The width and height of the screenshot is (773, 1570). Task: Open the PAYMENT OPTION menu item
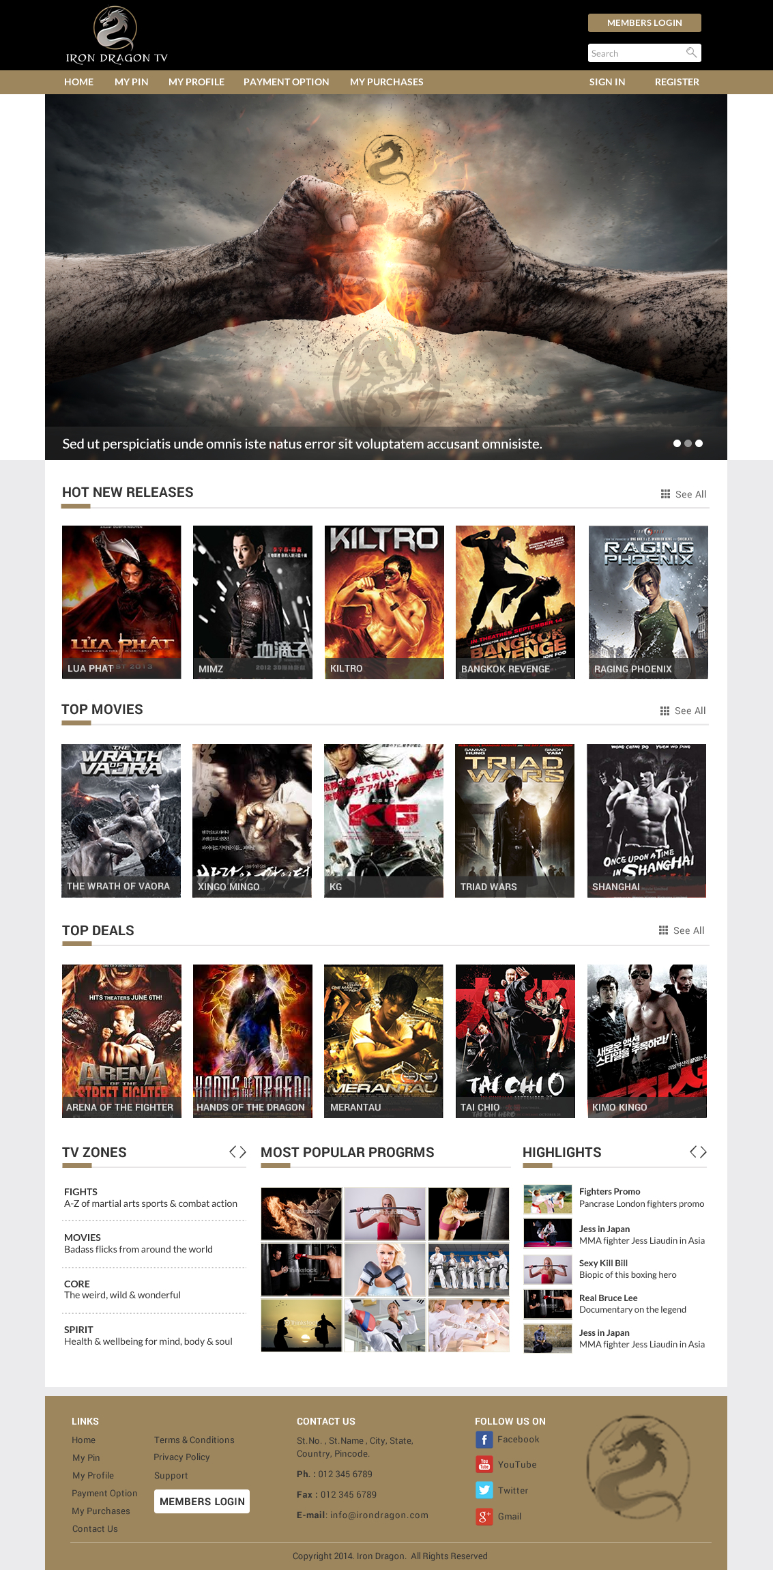point(287,82)
